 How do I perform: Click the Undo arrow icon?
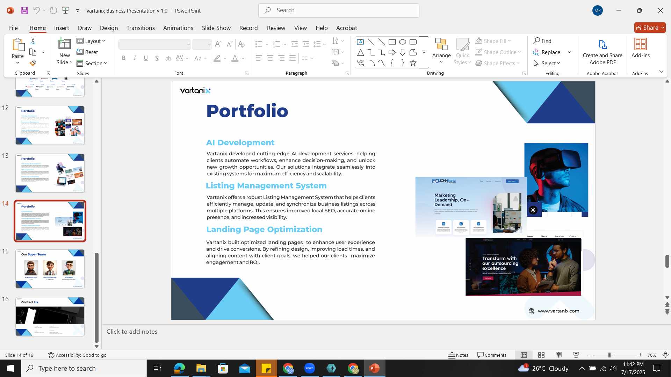point(36,10)
